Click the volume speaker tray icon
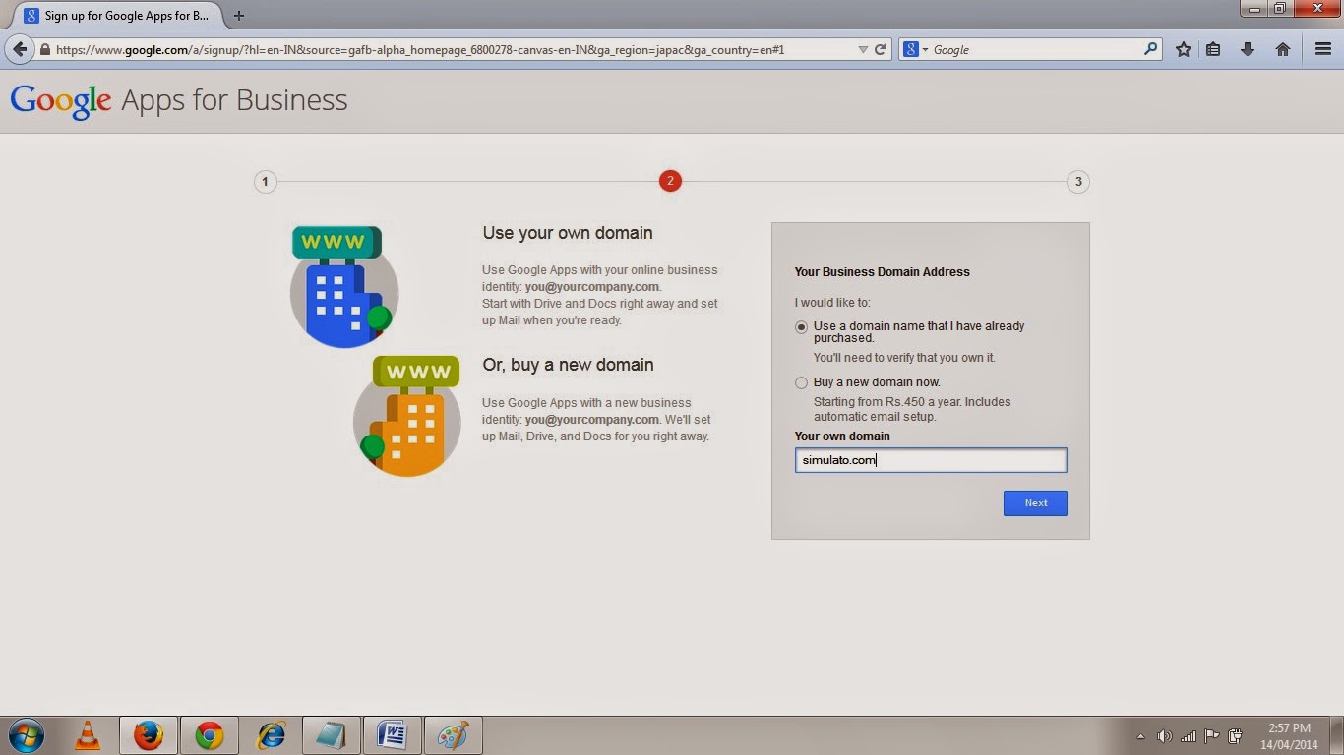Screen dimensions: 1344x755 pyautogui.click(x=1165, y=736)
